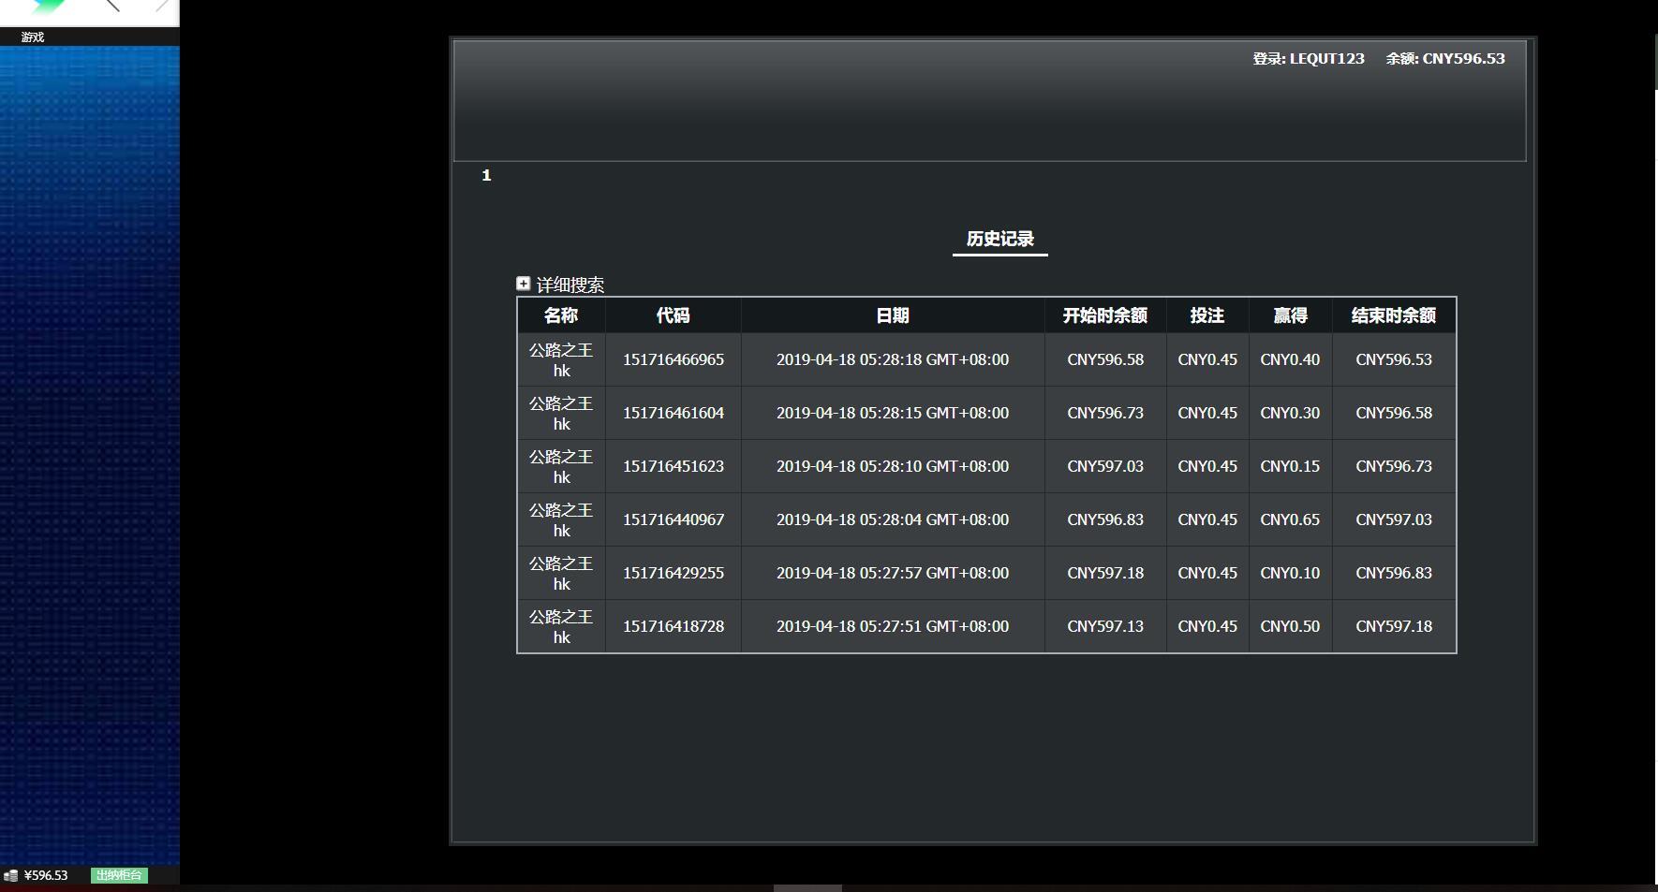
Task: Click the coin stack icon beside ¥596.53
Action: tap(11, 875)
